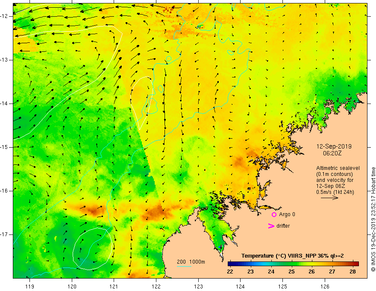Click the magenta drifter arrowhead legend marker

click(271, 226)
